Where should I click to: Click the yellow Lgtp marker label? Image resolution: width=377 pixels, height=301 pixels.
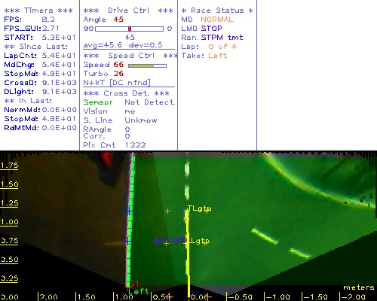point(200,242)
